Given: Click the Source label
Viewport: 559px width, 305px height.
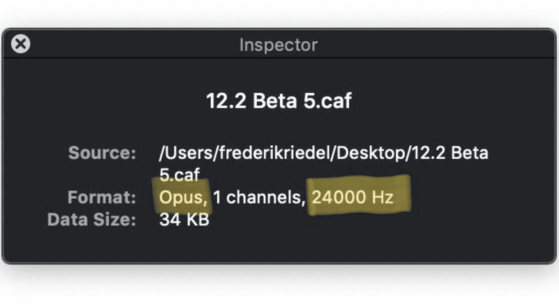Looking at the screenshot, I should tap(102, 153).
